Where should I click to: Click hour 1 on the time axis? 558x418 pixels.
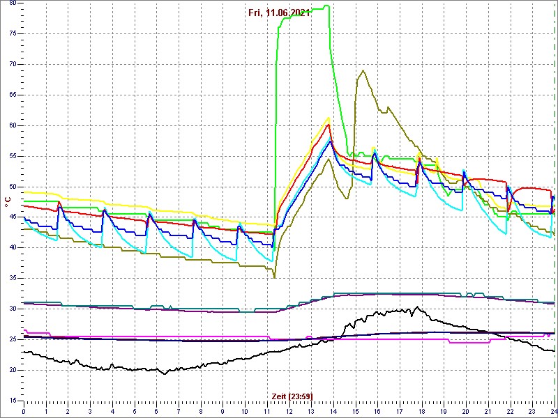click(x=46, y=411)
